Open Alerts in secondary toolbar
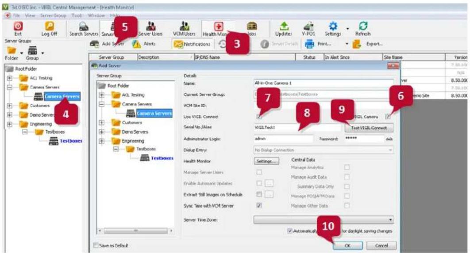This screenshot has width=470, height=253. (x=144, y=44)
